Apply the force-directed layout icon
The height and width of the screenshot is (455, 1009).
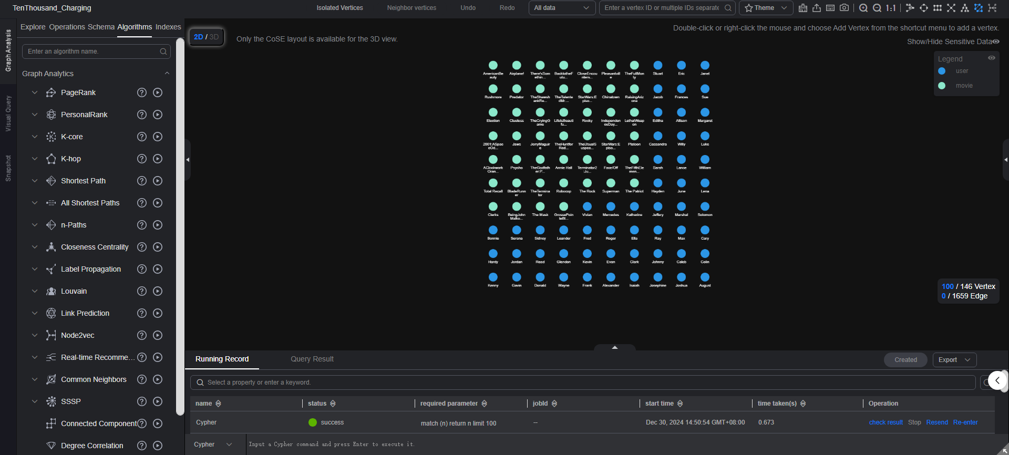pyautogui.click(x=910, y=8)
